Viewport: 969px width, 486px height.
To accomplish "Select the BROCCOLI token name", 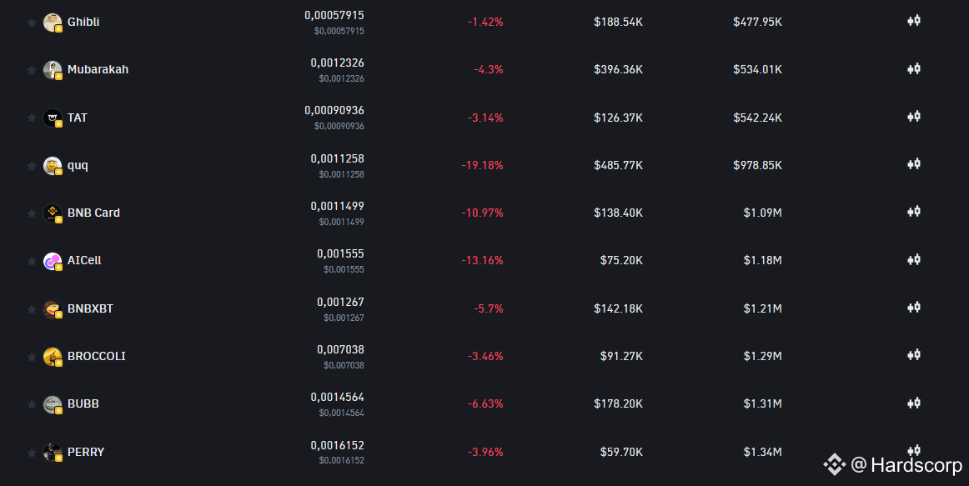I will pyautogui.click(x=96, y=355).
